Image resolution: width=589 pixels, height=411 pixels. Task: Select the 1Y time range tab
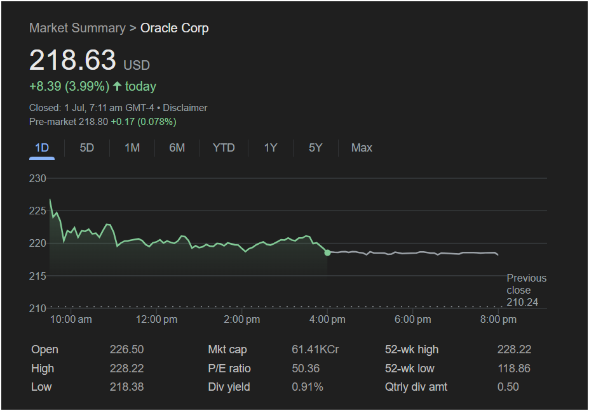pos(271,148)
